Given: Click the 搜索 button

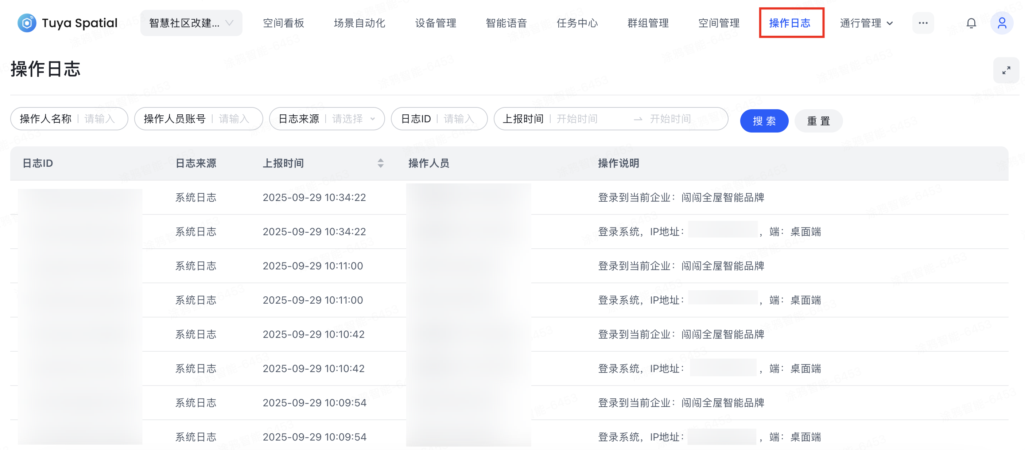Looking at the screenshot, I should (x=764, y=121).
